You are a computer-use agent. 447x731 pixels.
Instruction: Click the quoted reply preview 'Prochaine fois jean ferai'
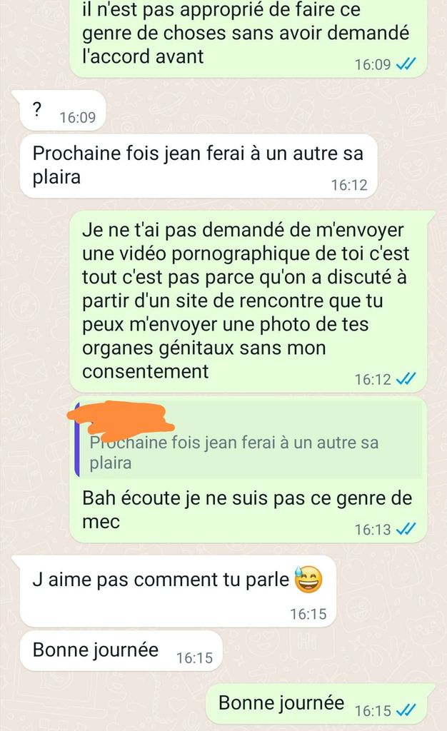coord(248,440)
